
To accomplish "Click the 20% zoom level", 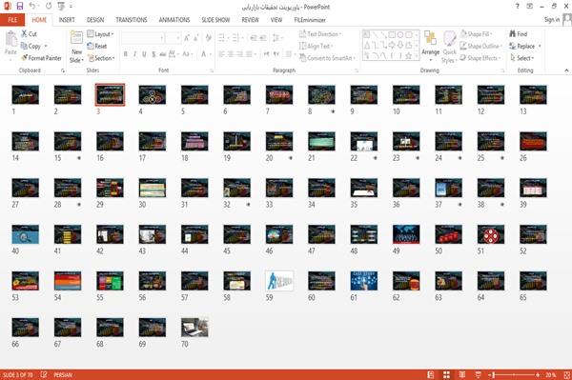I will [x=551, y=375].
